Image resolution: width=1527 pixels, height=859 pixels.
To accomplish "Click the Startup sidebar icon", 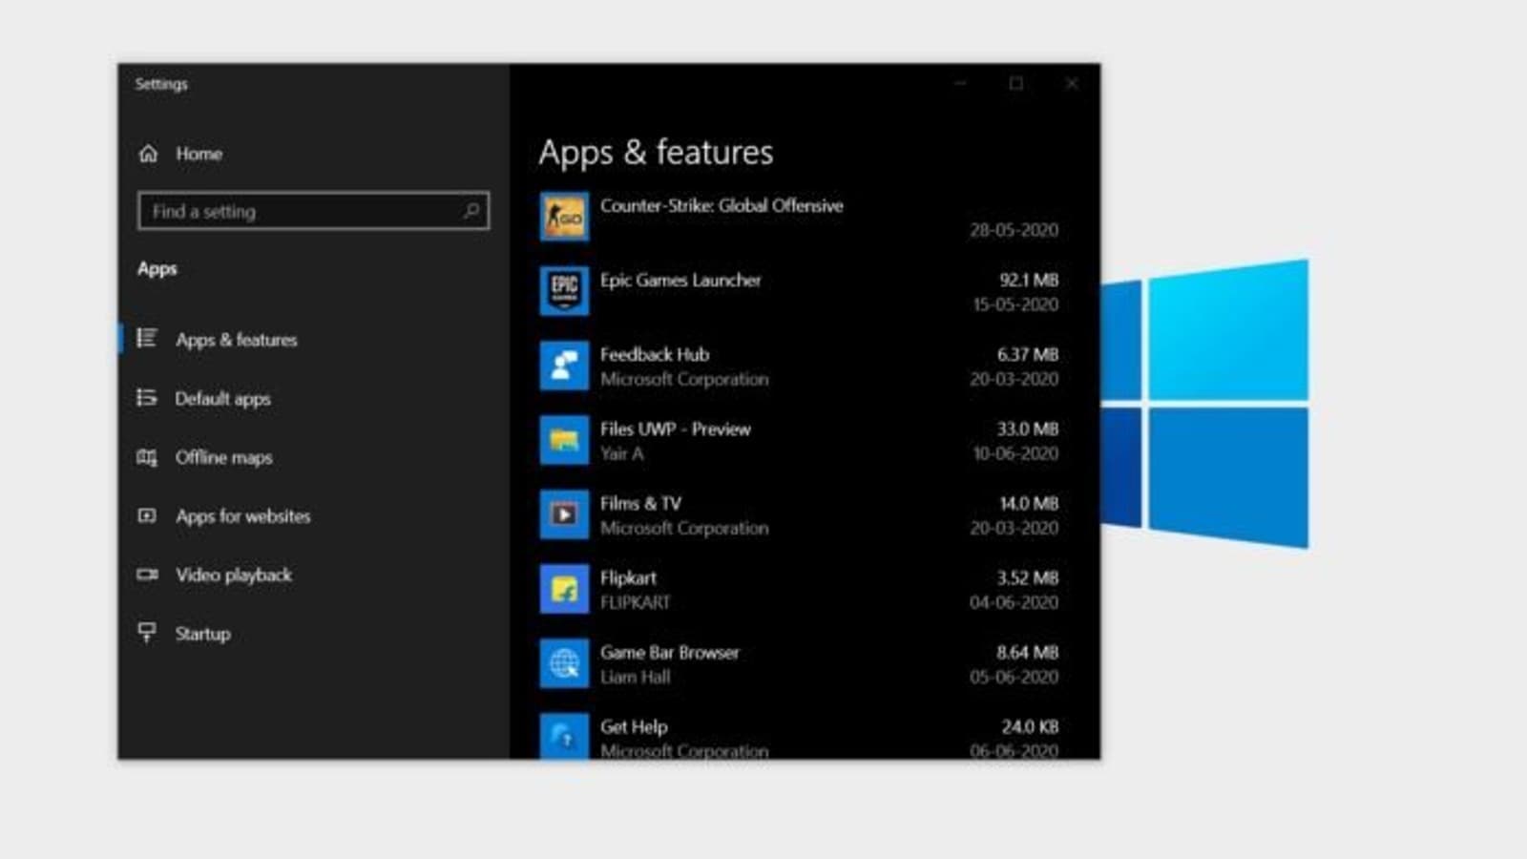I will point(146,633).
